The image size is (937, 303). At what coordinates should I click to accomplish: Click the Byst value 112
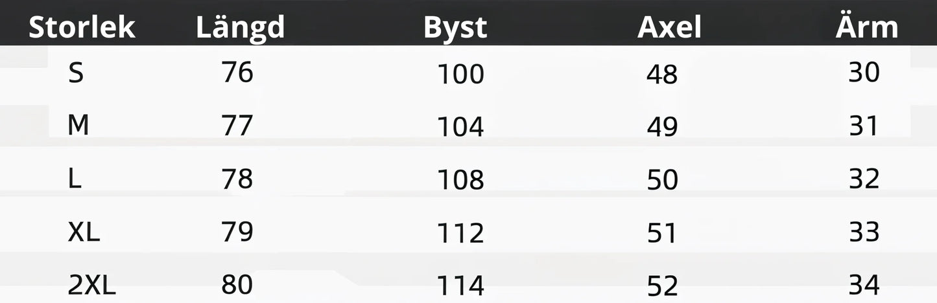click(x=460, y=233)
